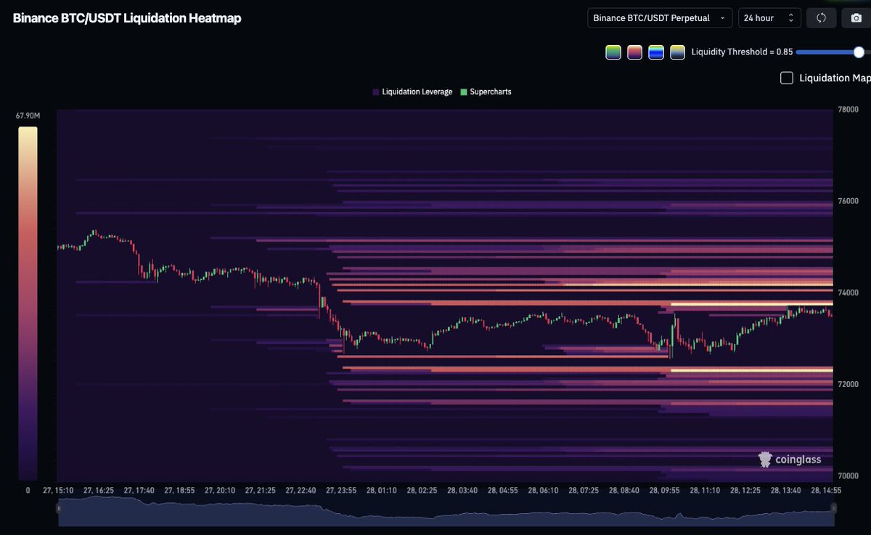
Task: Take chart snapshot with camera icon
Action: pyautogui.click(x=856, y=18)
